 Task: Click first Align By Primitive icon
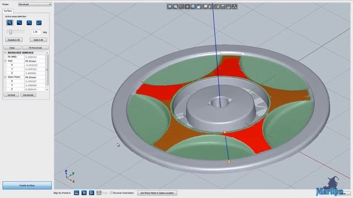pyautogui.click(x=77, y=193)
